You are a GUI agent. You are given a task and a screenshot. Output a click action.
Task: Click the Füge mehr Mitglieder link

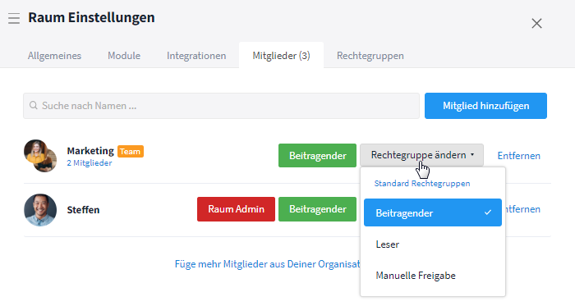tap(267, 264)
